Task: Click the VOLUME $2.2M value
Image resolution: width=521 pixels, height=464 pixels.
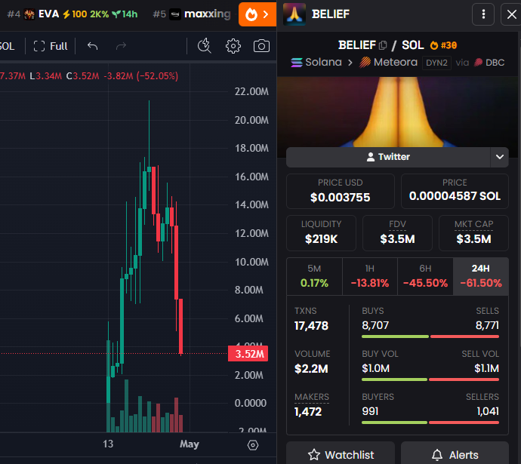Action: pyautogui.click(x=311, y=369)
